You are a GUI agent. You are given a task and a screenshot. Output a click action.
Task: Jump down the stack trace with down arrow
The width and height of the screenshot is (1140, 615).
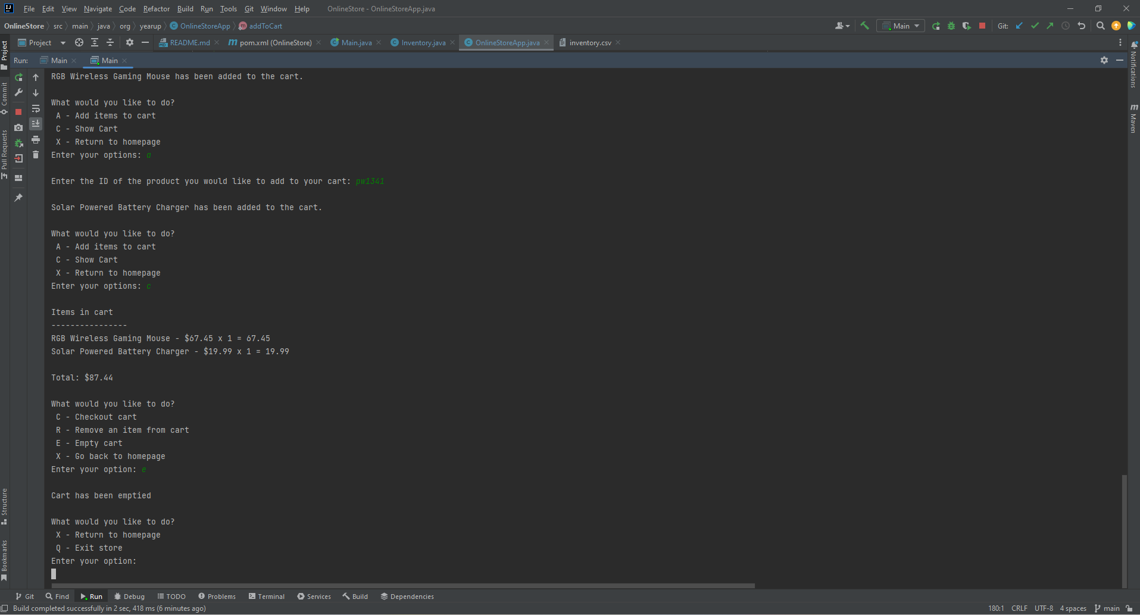pyautogui.click(x=36, y=93)
